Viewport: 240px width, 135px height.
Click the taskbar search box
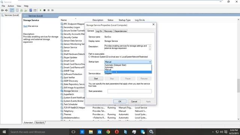coord(38,132)
